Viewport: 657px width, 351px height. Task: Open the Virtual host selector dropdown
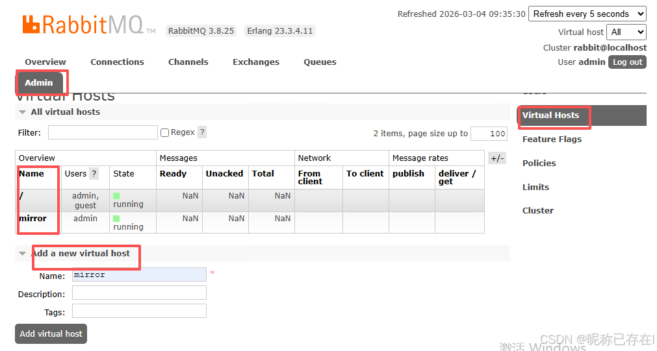pos(626,32)
